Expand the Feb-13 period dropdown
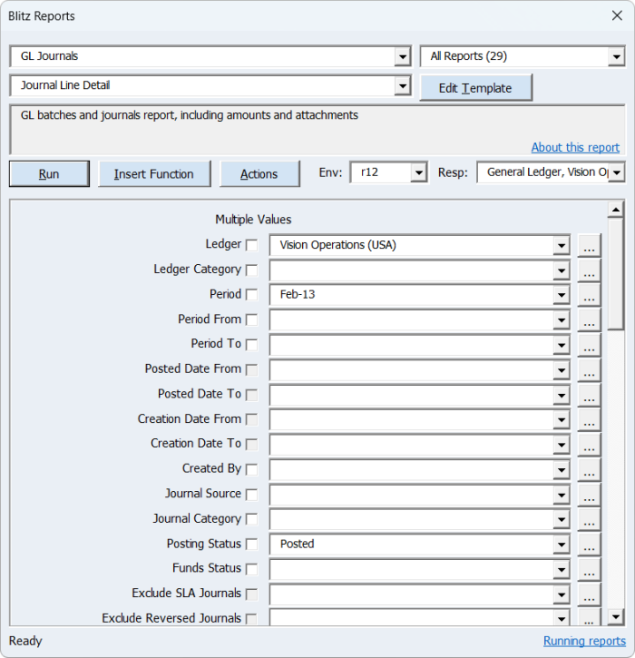 point(561,296)
